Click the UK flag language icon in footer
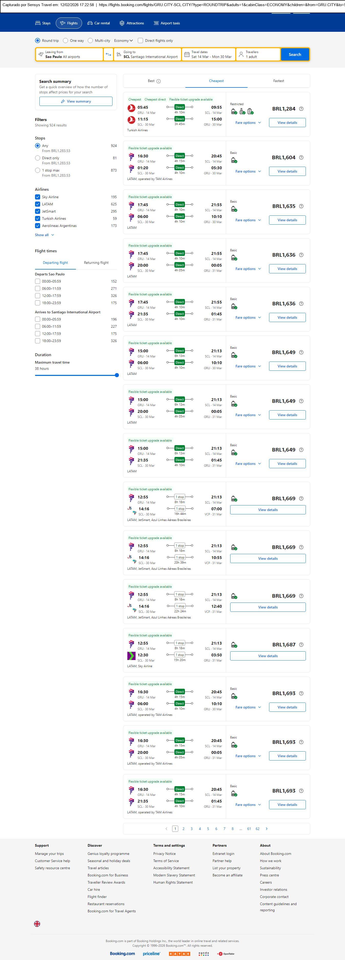Image resolution: width=345 pixels, height=960 pixels. point(37,924)
